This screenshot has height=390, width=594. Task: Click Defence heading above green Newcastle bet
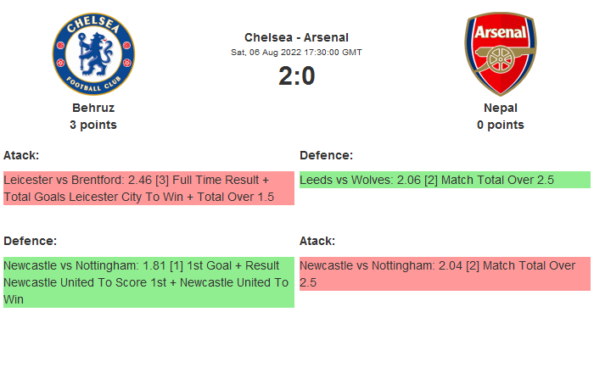click(x=31, y=241)
